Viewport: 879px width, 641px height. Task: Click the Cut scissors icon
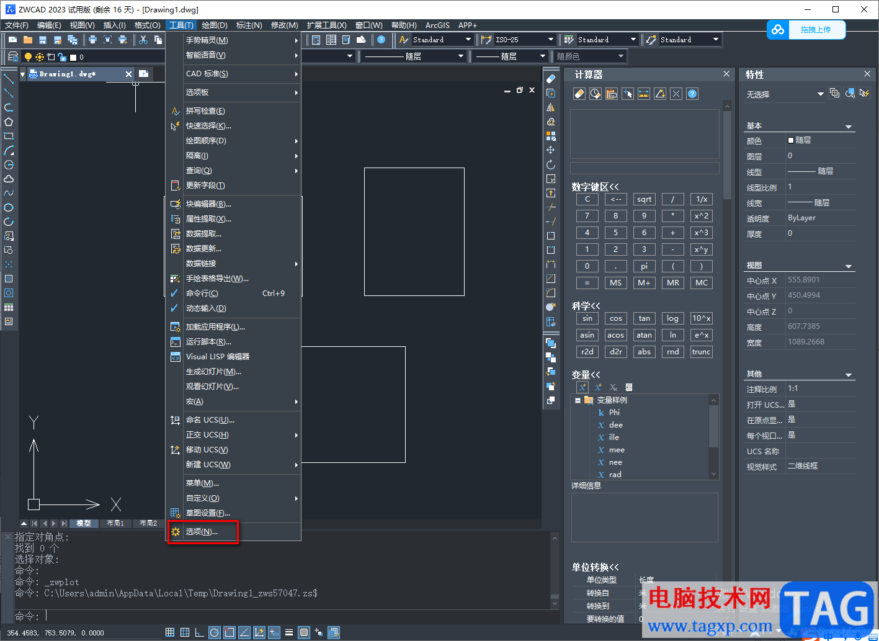(143, 40)
